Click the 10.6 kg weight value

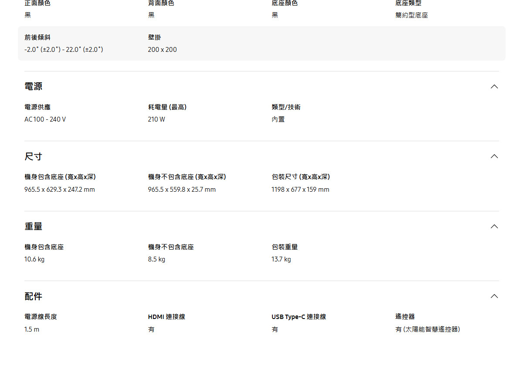tap(34, 259)
